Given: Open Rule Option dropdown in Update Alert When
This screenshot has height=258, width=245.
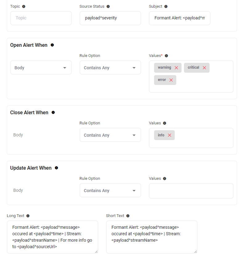Looking at the screenshot, I should (x=110, y=191).
